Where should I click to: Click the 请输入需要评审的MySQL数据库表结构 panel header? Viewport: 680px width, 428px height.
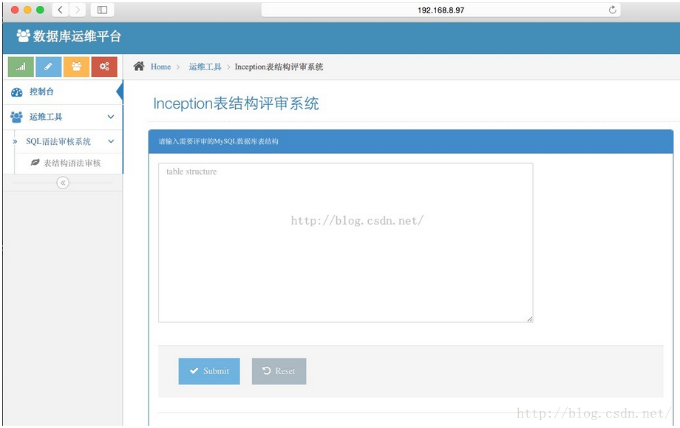(x=411, y=141)
